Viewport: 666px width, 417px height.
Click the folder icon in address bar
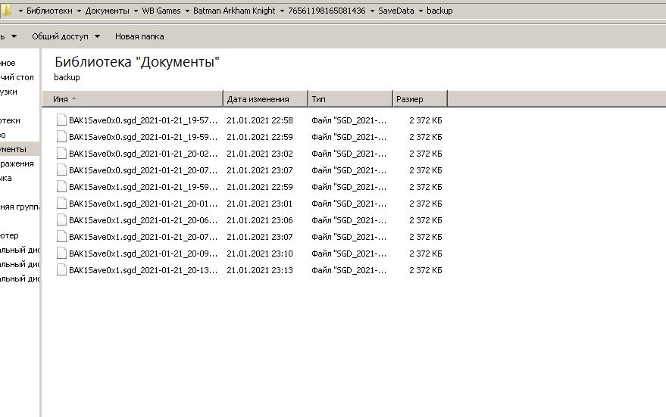click(6, 11)
